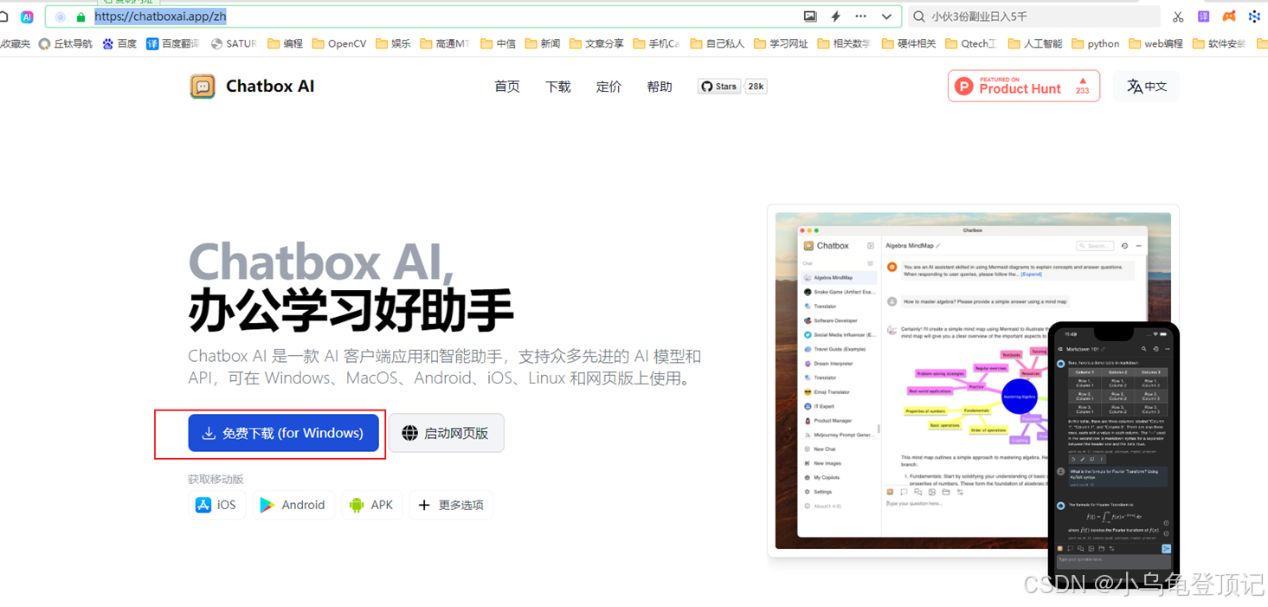
Task: Click the blue network extension icon
Action: tap(1254, 16)
